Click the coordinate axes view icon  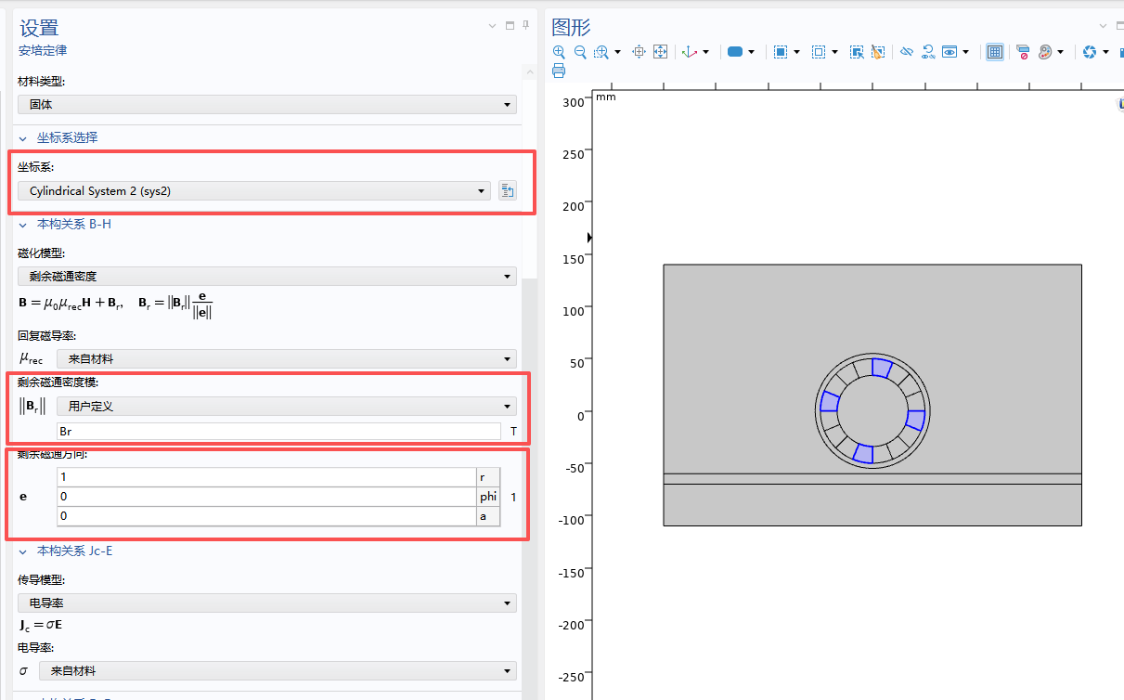click(689, 52)
